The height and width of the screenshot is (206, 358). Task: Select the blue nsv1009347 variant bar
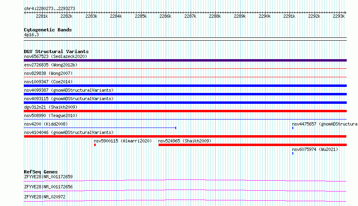(x=185, y=86)
